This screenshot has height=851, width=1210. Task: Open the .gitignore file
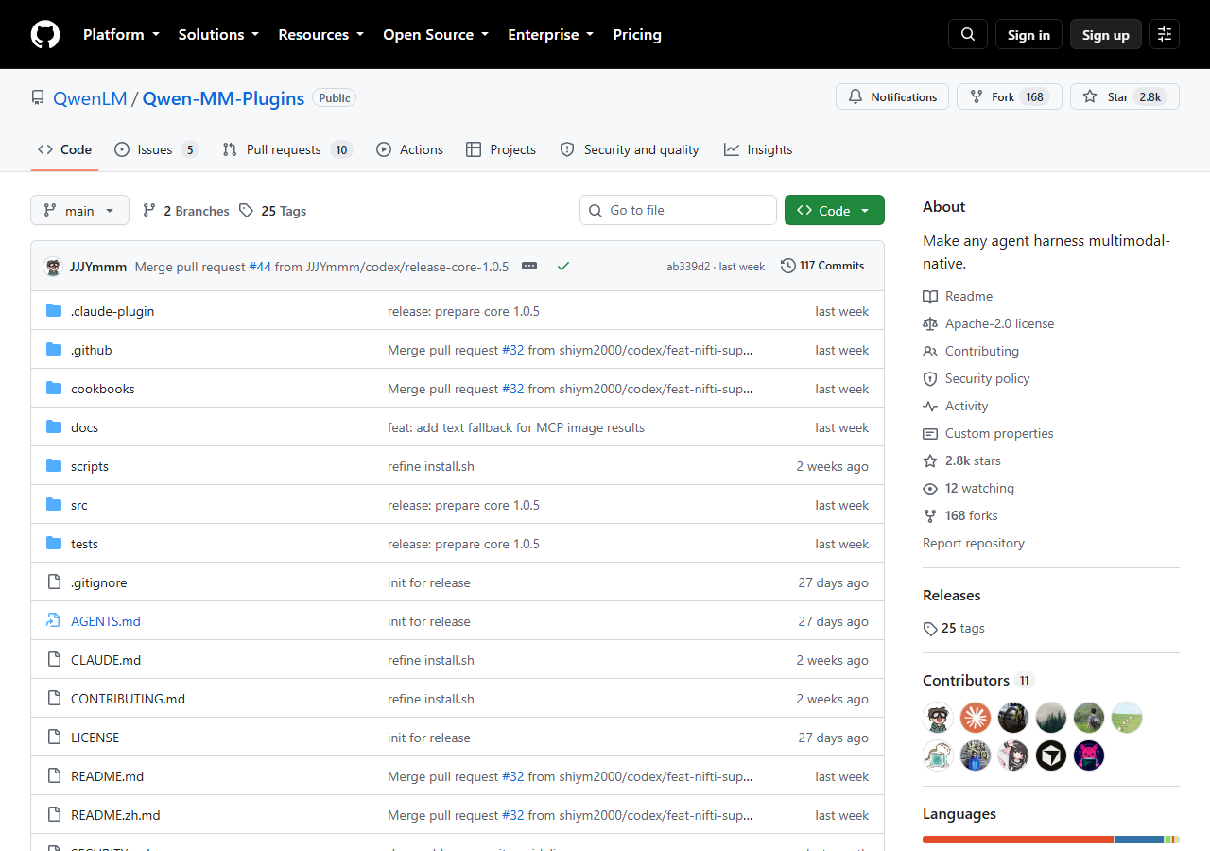point(98,582)
